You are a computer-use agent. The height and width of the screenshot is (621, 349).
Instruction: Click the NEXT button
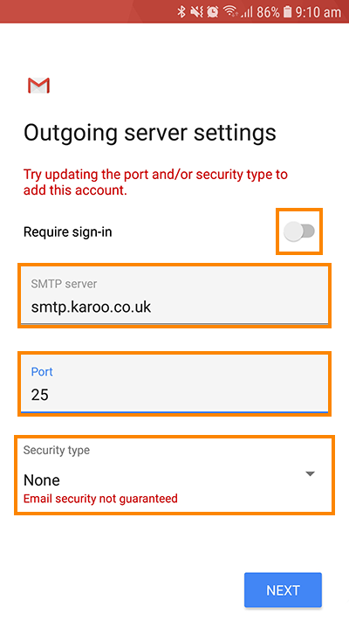[x=283, y=590]
